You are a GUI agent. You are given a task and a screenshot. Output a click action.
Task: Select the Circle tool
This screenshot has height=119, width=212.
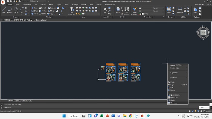point(16,10)
